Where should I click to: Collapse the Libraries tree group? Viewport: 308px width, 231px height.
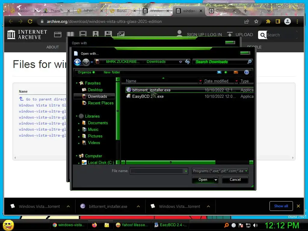[77, 116]
